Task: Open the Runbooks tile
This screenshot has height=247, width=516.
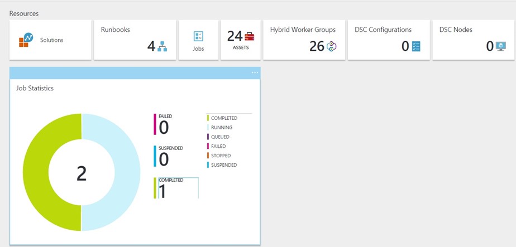Action: pyautogui.click(x=135, y=40)
